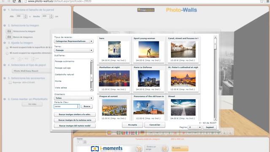Click the info icon beside step 3
Screen dimensions: 270x152
(5, 43)
